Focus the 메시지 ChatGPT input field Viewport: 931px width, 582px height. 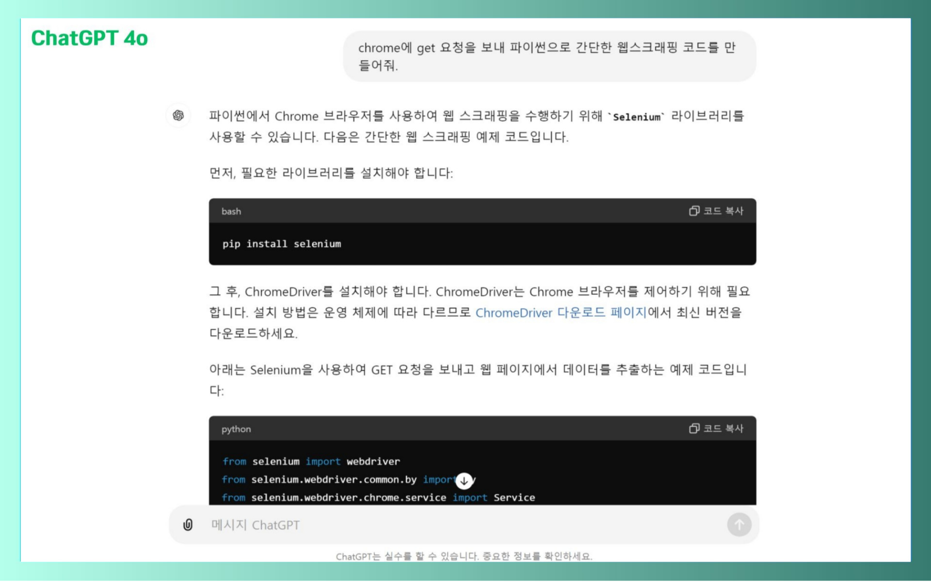point(463,525)
